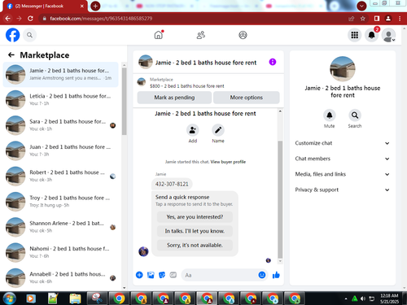Open Jamie conversation in chat list

pos(61,74)
